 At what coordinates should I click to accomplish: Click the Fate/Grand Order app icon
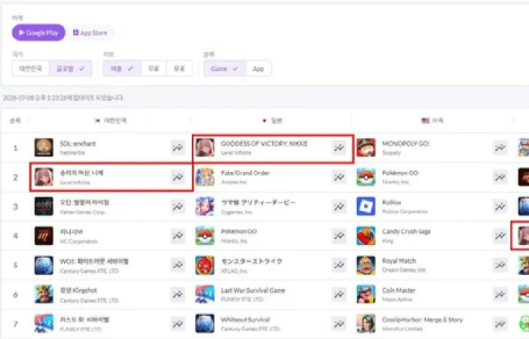(x=205, y=177)
